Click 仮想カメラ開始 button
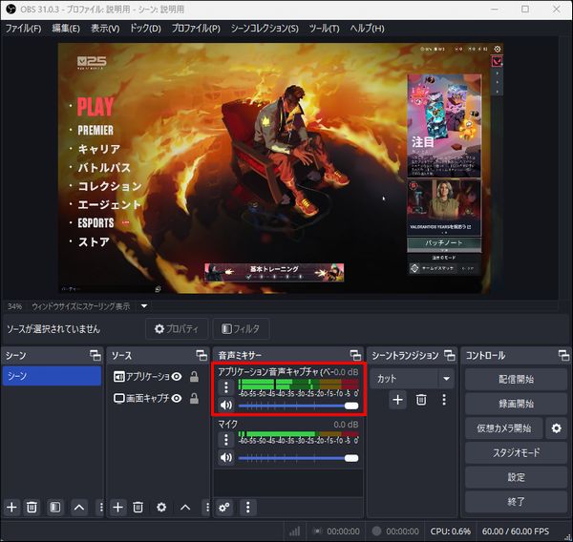Viewport: 573px width, 542px height. (x=504, y=428)
